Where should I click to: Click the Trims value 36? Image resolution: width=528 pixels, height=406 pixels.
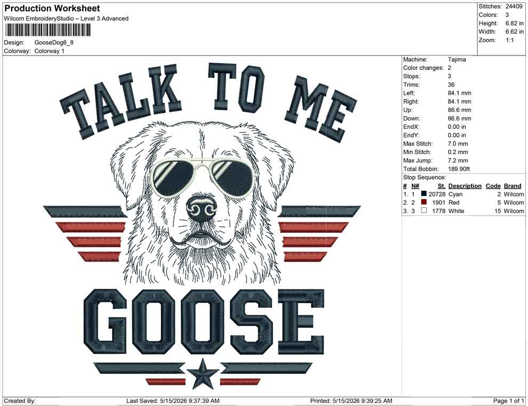[x=451, y=85]
